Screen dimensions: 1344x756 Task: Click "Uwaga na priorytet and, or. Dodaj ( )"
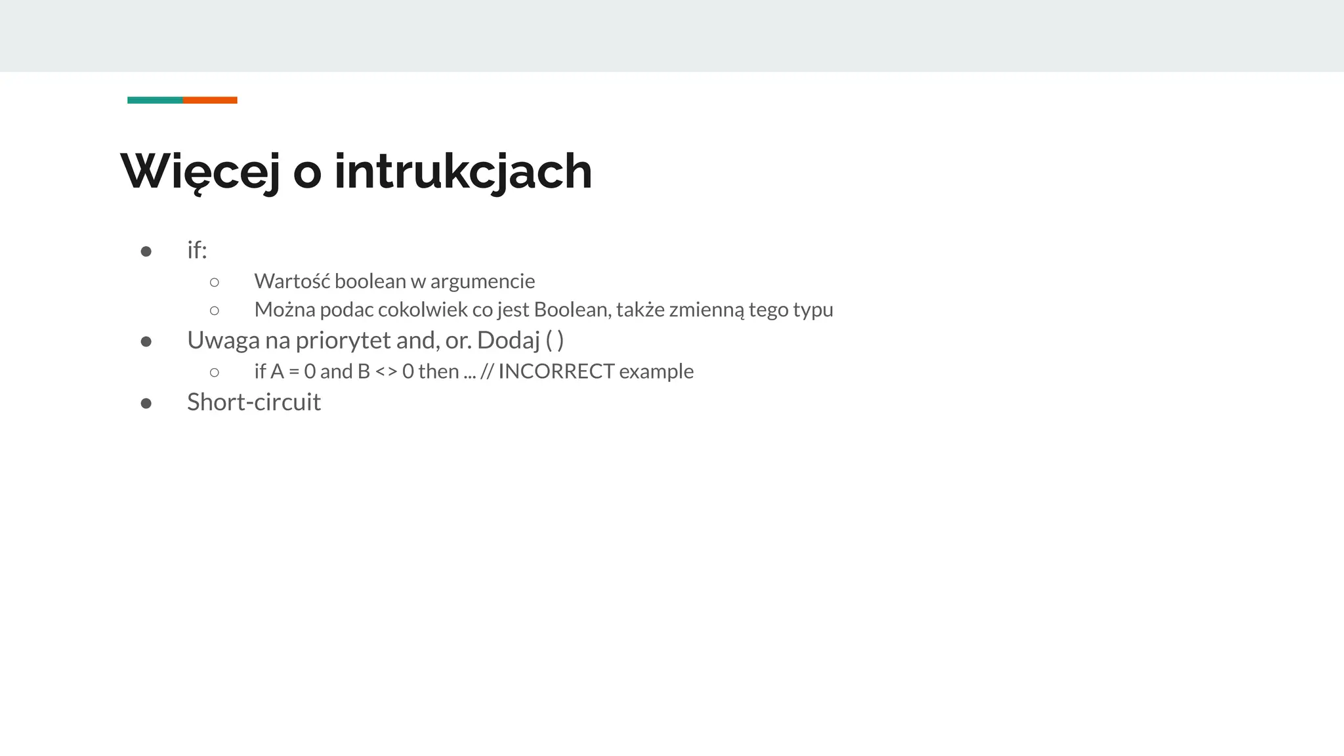(x=375, y=340)
